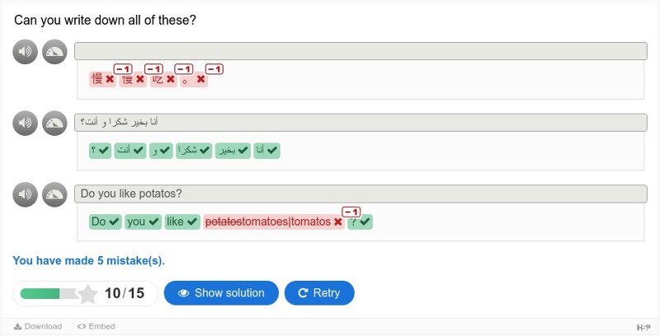
Task: Open the Embed link
Action: coord(96,326)
